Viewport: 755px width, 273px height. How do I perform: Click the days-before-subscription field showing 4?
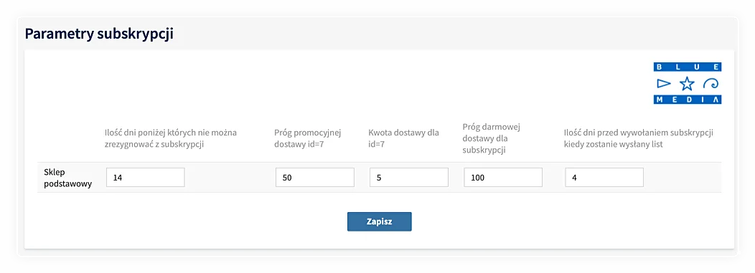click(604, 178)
